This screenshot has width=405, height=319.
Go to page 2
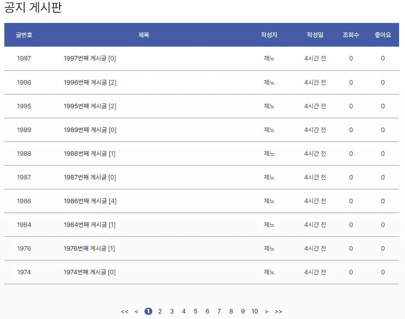click(x=160, y=311)
